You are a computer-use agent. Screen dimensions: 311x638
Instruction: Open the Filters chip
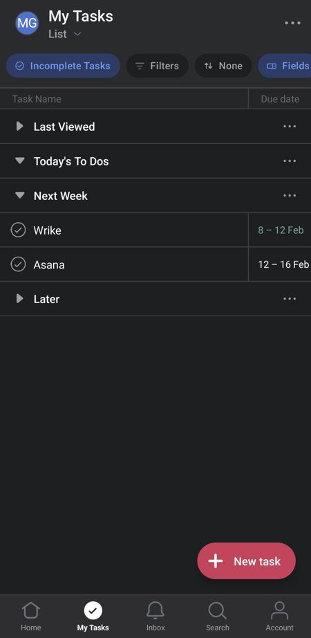(158, 66)
